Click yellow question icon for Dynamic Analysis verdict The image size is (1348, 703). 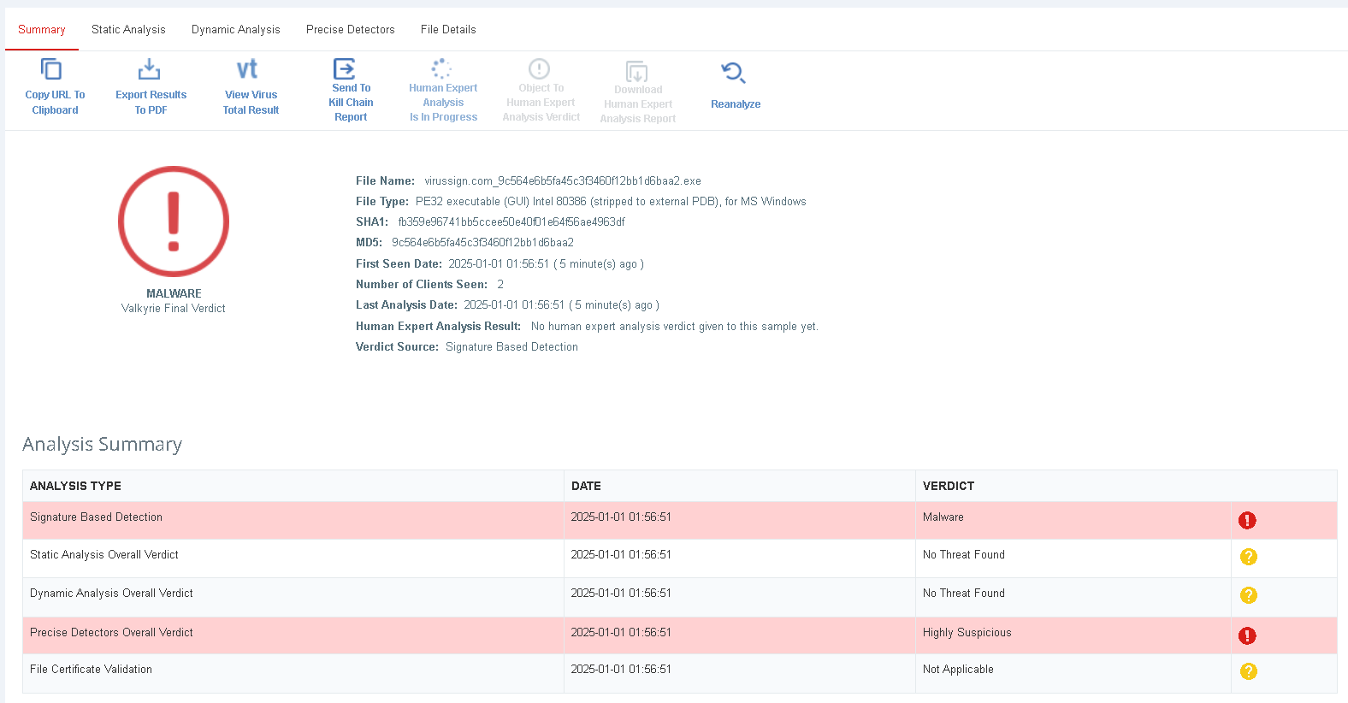point(1249,595)
